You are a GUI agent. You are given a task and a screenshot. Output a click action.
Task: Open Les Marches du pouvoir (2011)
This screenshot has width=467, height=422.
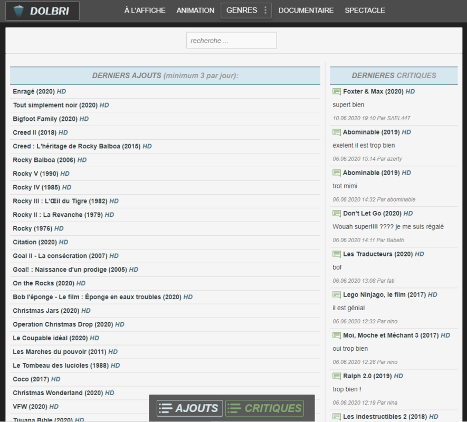coord(65,352)
